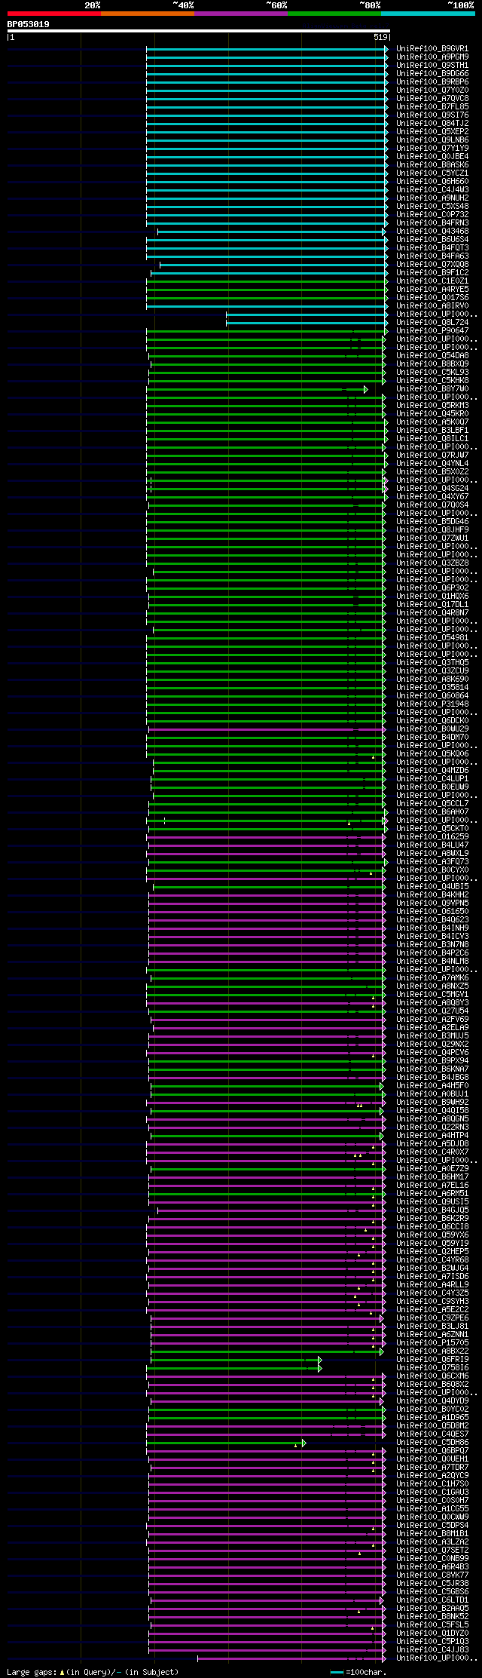482x1678 pixels.
Task: Click the UniRef100_Q5CKT0 label
Action: [432, 829]
